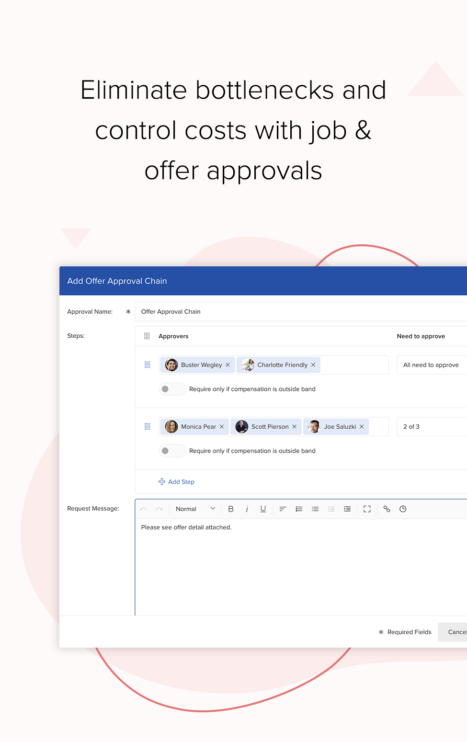The image size is (467, 742).
Task: Underline the selected message text
Action: (x=263, y=509)
